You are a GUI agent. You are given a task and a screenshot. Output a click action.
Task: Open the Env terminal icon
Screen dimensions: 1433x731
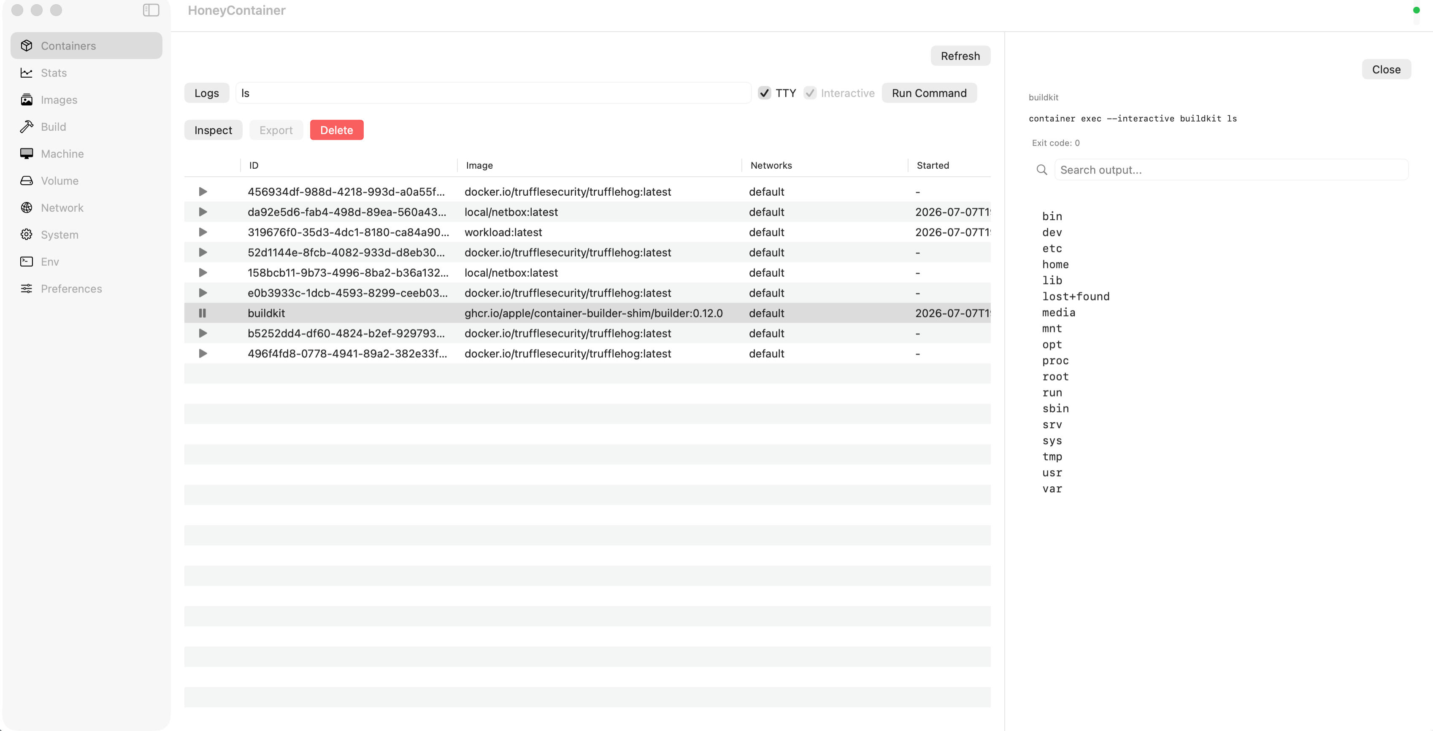coord(26,261)
